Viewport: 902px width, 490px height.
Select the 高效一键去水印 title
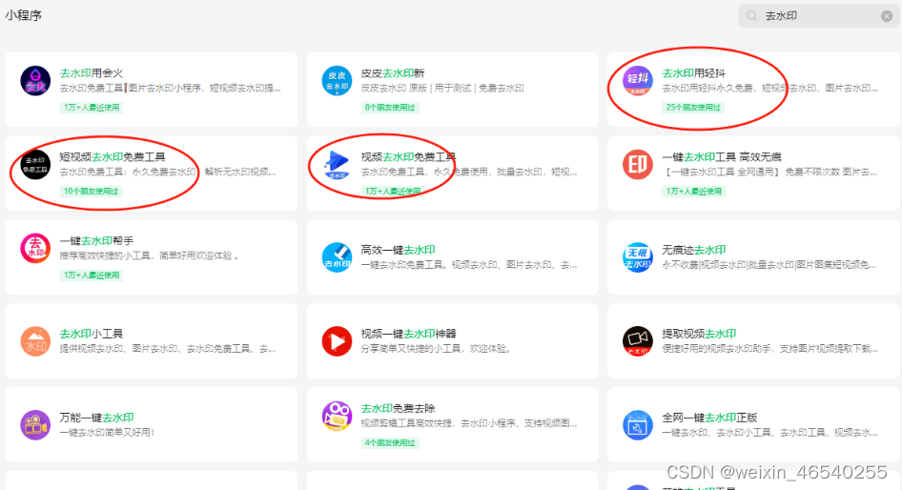tap(398, 250)
